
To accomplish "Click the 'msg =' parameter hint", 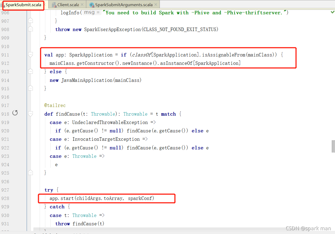I will [92, 12].
